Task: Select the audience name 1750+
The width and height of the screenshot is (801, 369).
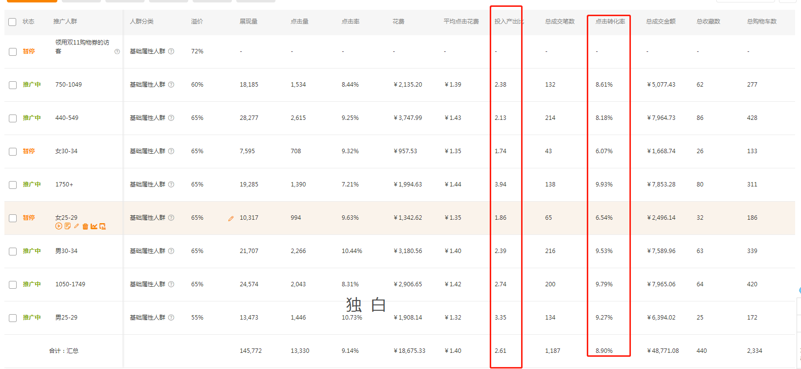Action: [x=64, y=184]
